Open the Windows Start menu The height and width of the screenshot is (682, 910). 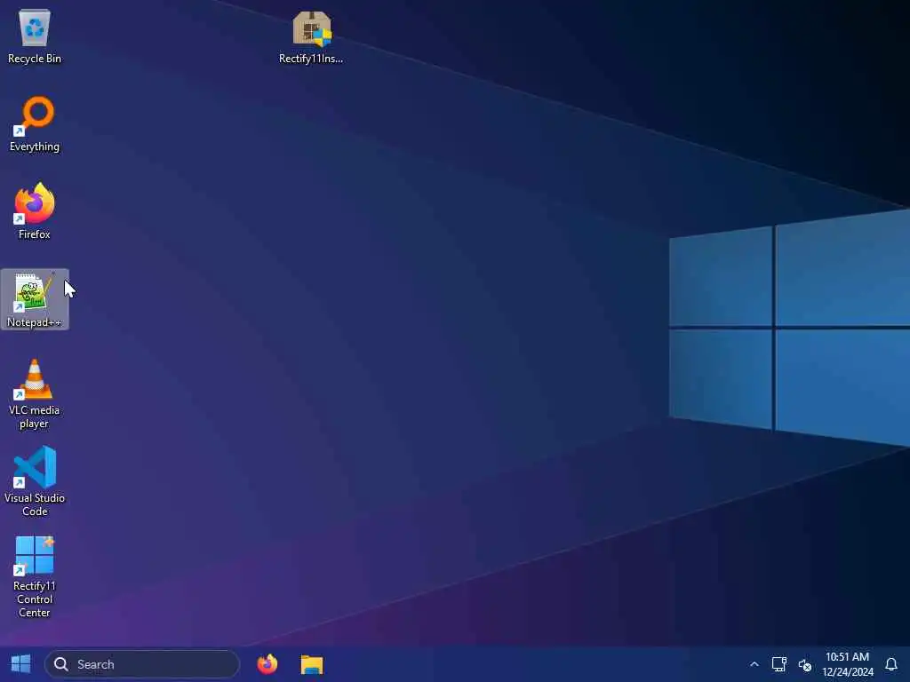tap(21, 664)
